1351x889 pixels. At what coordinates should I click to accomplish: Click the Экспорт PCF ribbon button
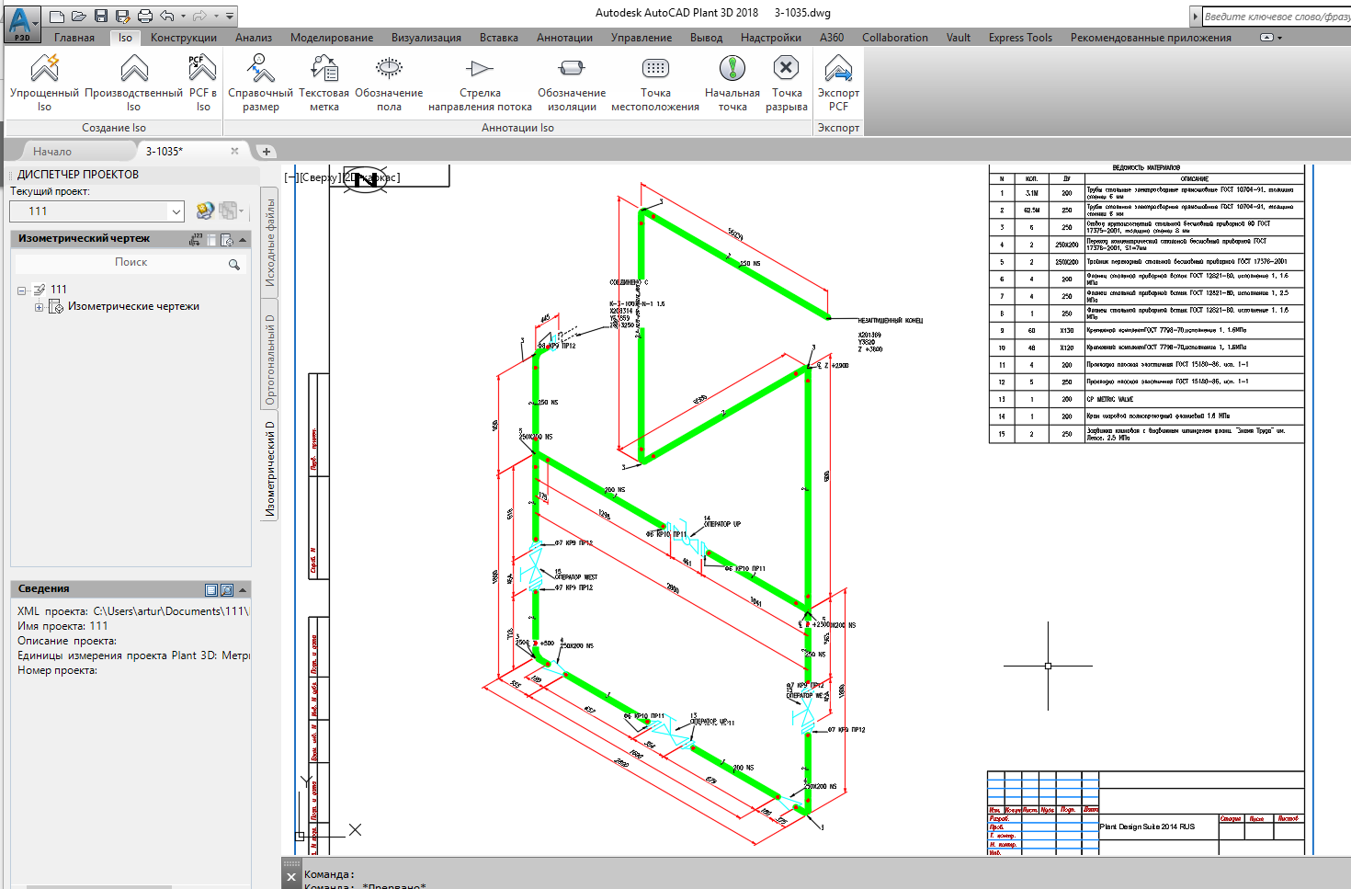click(x=838, y=82)
